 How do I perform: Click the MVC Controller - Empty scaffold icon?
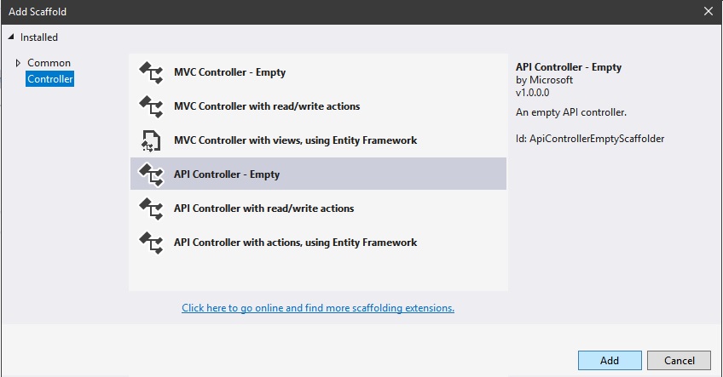point(151,72)
